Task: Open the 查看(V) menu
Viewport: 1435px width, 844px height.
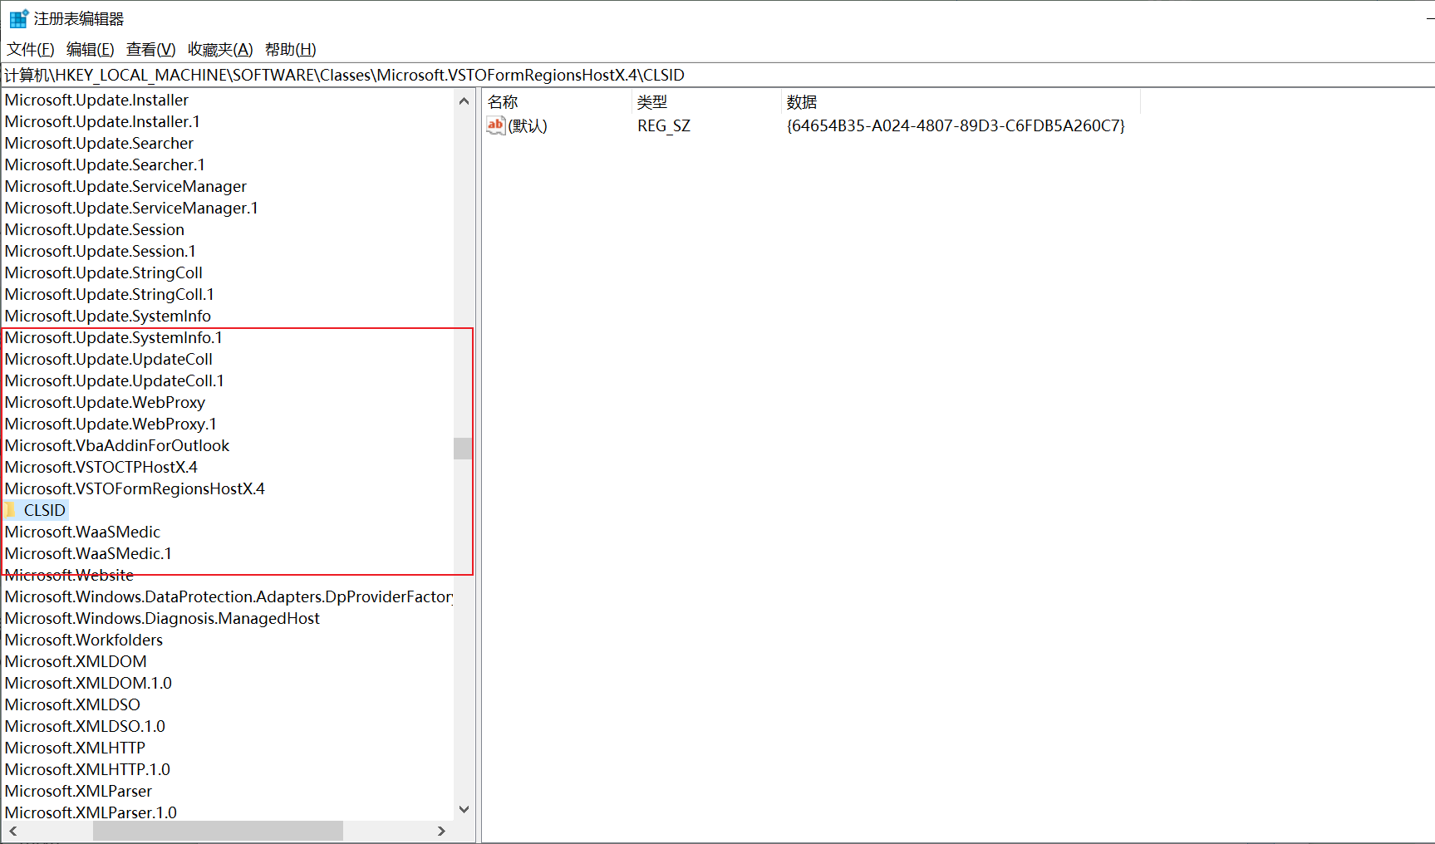Action: [x=151, y=50]
